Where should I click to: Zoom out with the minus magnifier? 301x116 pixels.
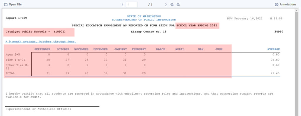(172, 4)
